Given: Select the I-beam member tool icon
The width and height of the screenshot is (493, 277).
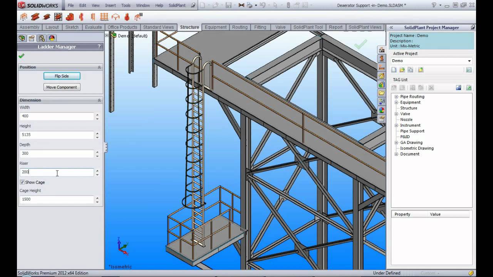Looking at the screenshot, I should 35,17.
